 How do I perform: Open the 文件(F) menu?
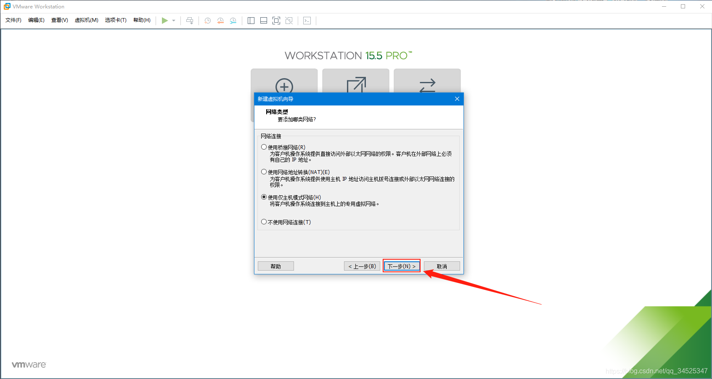tap(13, 20)
